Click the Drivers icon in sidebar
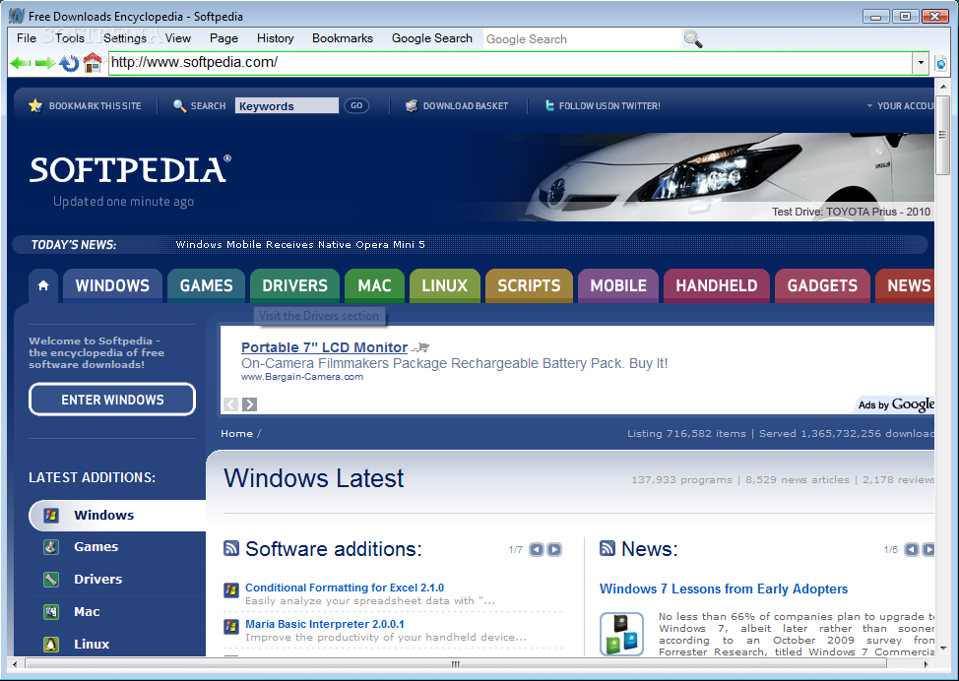The height and width of the screenshot is (681, 959). (x=51, y=580)
